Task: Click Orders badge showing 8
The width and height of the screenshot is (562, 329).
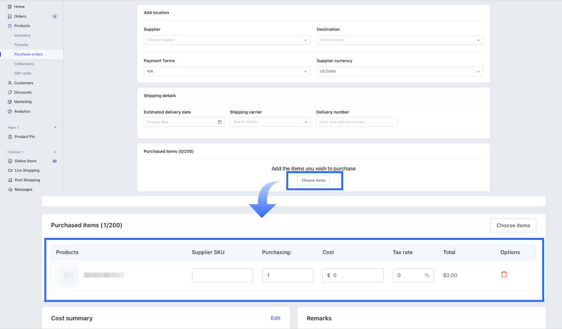Action: point(54,17)
